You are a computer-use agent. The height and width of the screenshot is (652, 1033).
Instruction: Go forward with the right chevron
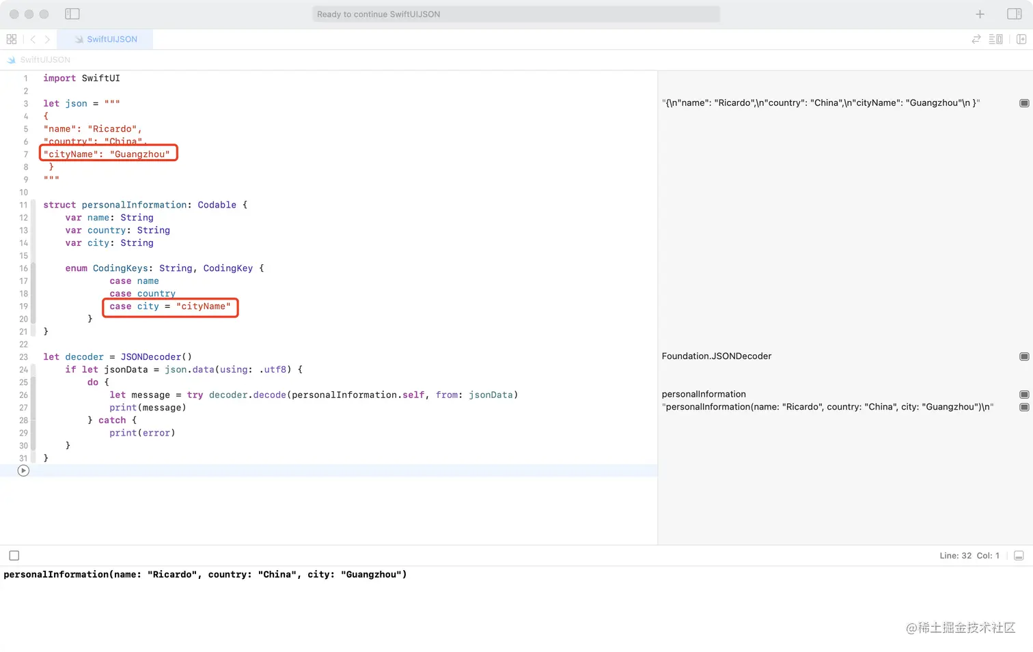click(47, 39)
